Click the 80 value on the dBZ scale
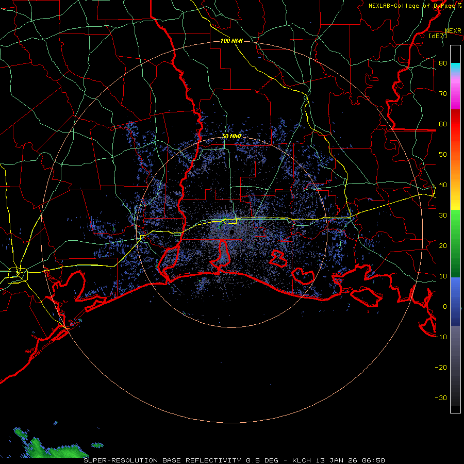This screenshot has height=464, width=464. click(443, 63)
